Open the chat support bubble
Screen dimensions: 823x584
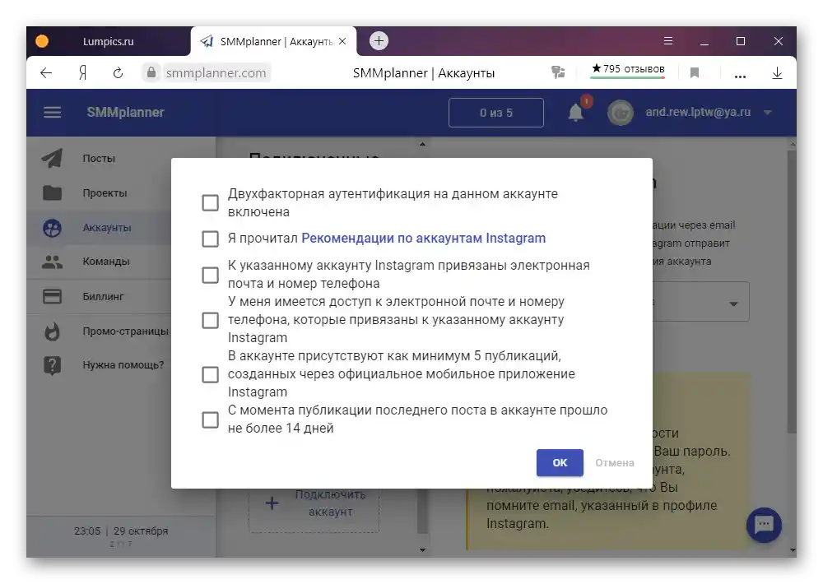pyautogui.click(x=764, y=525)
